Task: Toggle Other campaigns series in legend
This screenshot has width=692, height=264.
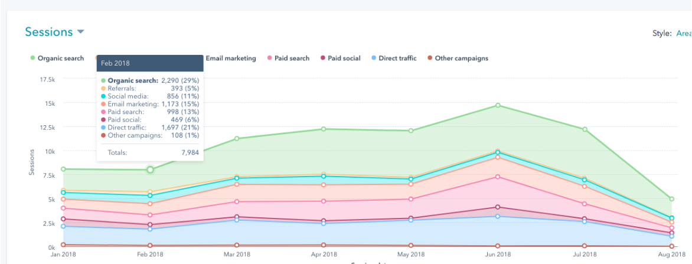Action: (458, 58)
